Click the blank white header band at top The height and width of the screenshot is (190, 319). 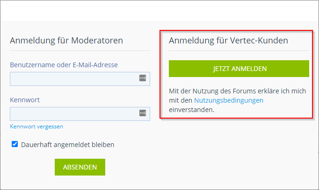(x=159, y=10)
